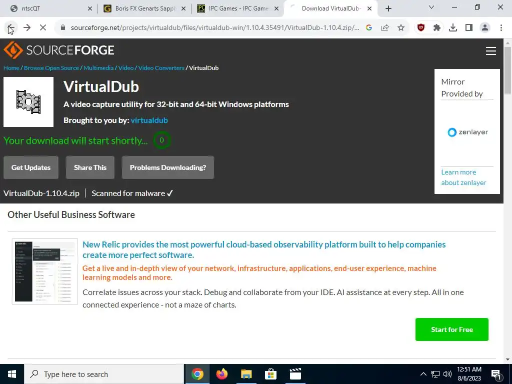This screenshot has height=384, width=512.
Task: Open the Multimedia breadcrumb link
Action: (98, 68)
